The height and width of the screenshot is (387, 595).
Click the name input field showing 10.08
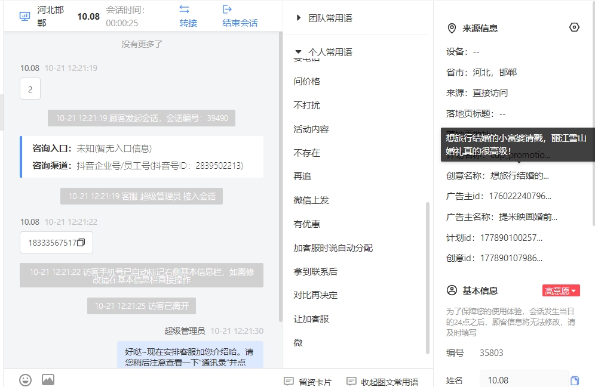(x=524, y=380)
